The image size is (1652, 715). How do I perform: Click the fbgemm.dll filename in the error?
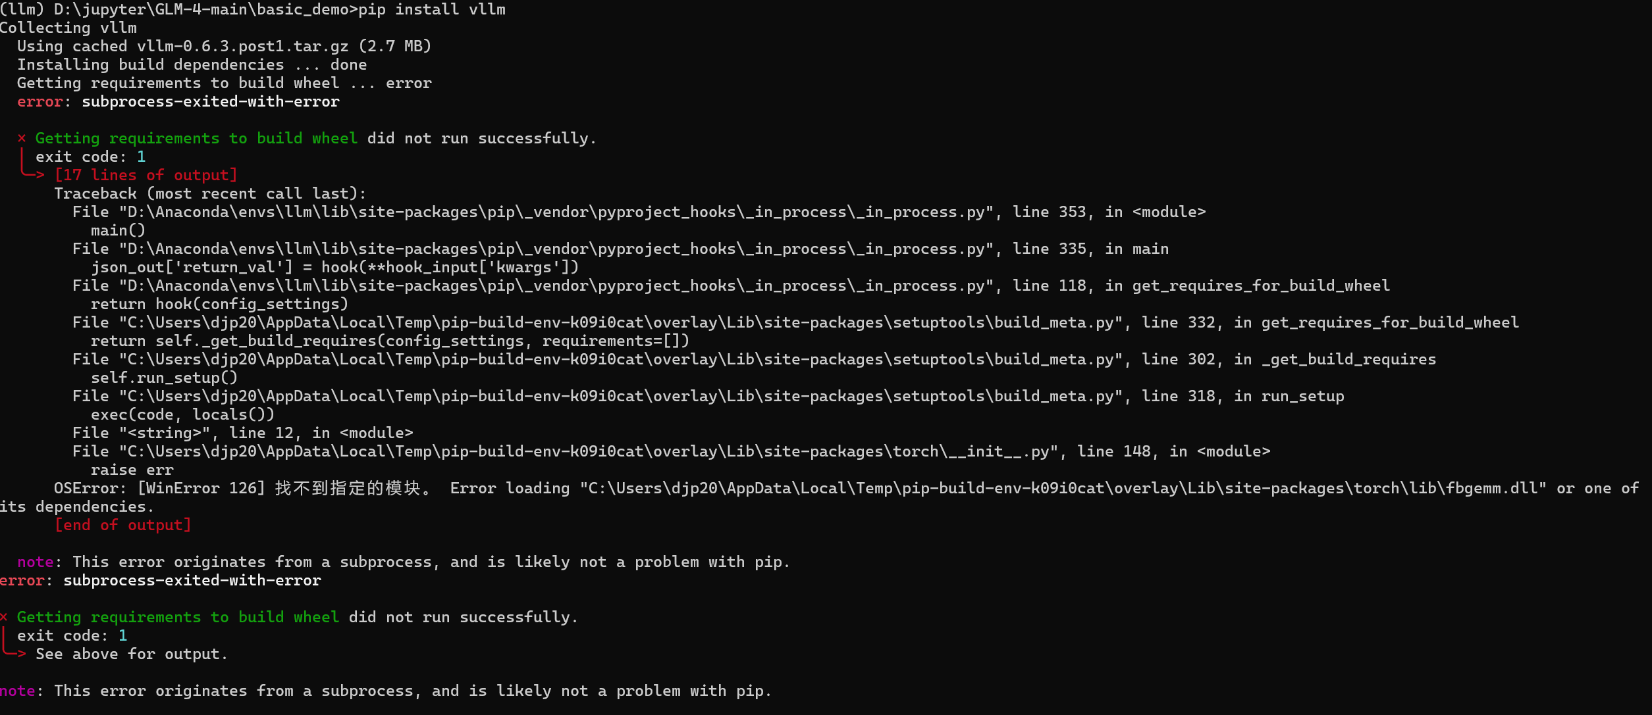pos(1496,488)
